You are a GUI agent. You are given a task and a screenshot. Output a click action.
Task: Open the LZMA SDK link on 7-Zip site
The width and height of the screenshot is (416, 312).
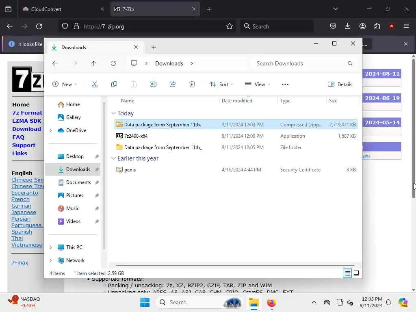coord(27,121)
